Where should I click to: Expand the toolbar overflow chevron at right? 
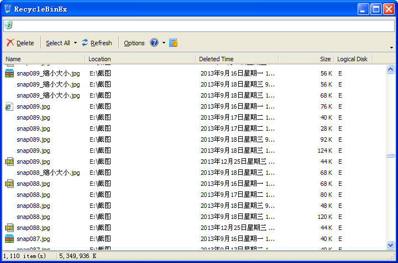(x=391, y=47)
